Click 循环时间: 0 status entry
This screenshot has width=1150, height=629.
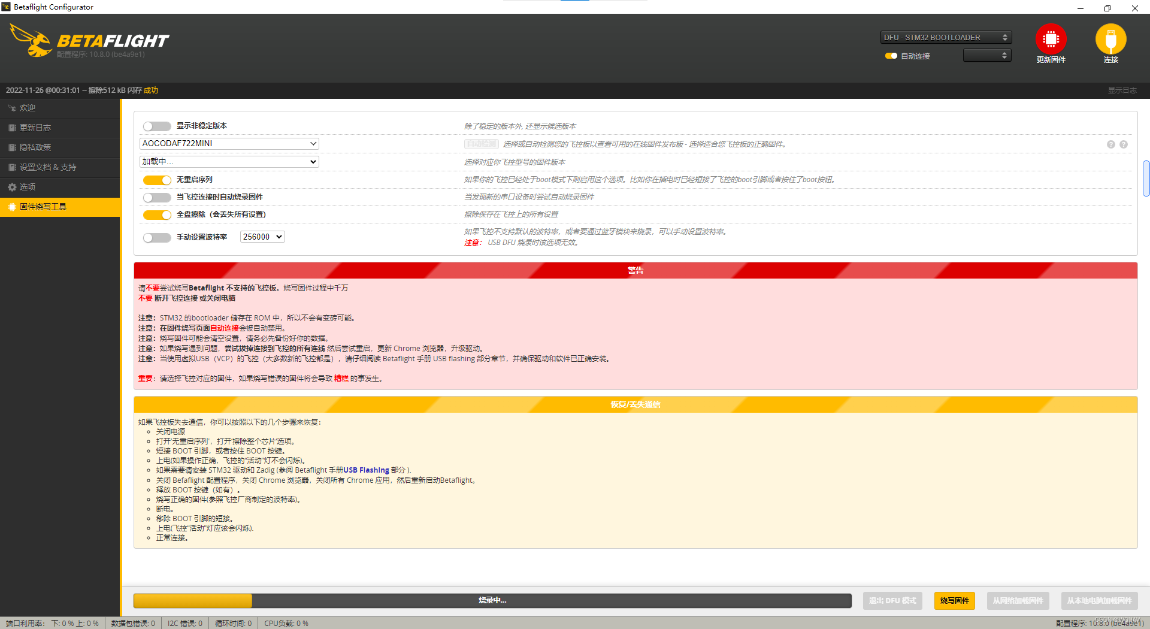[x=234, y=624]
